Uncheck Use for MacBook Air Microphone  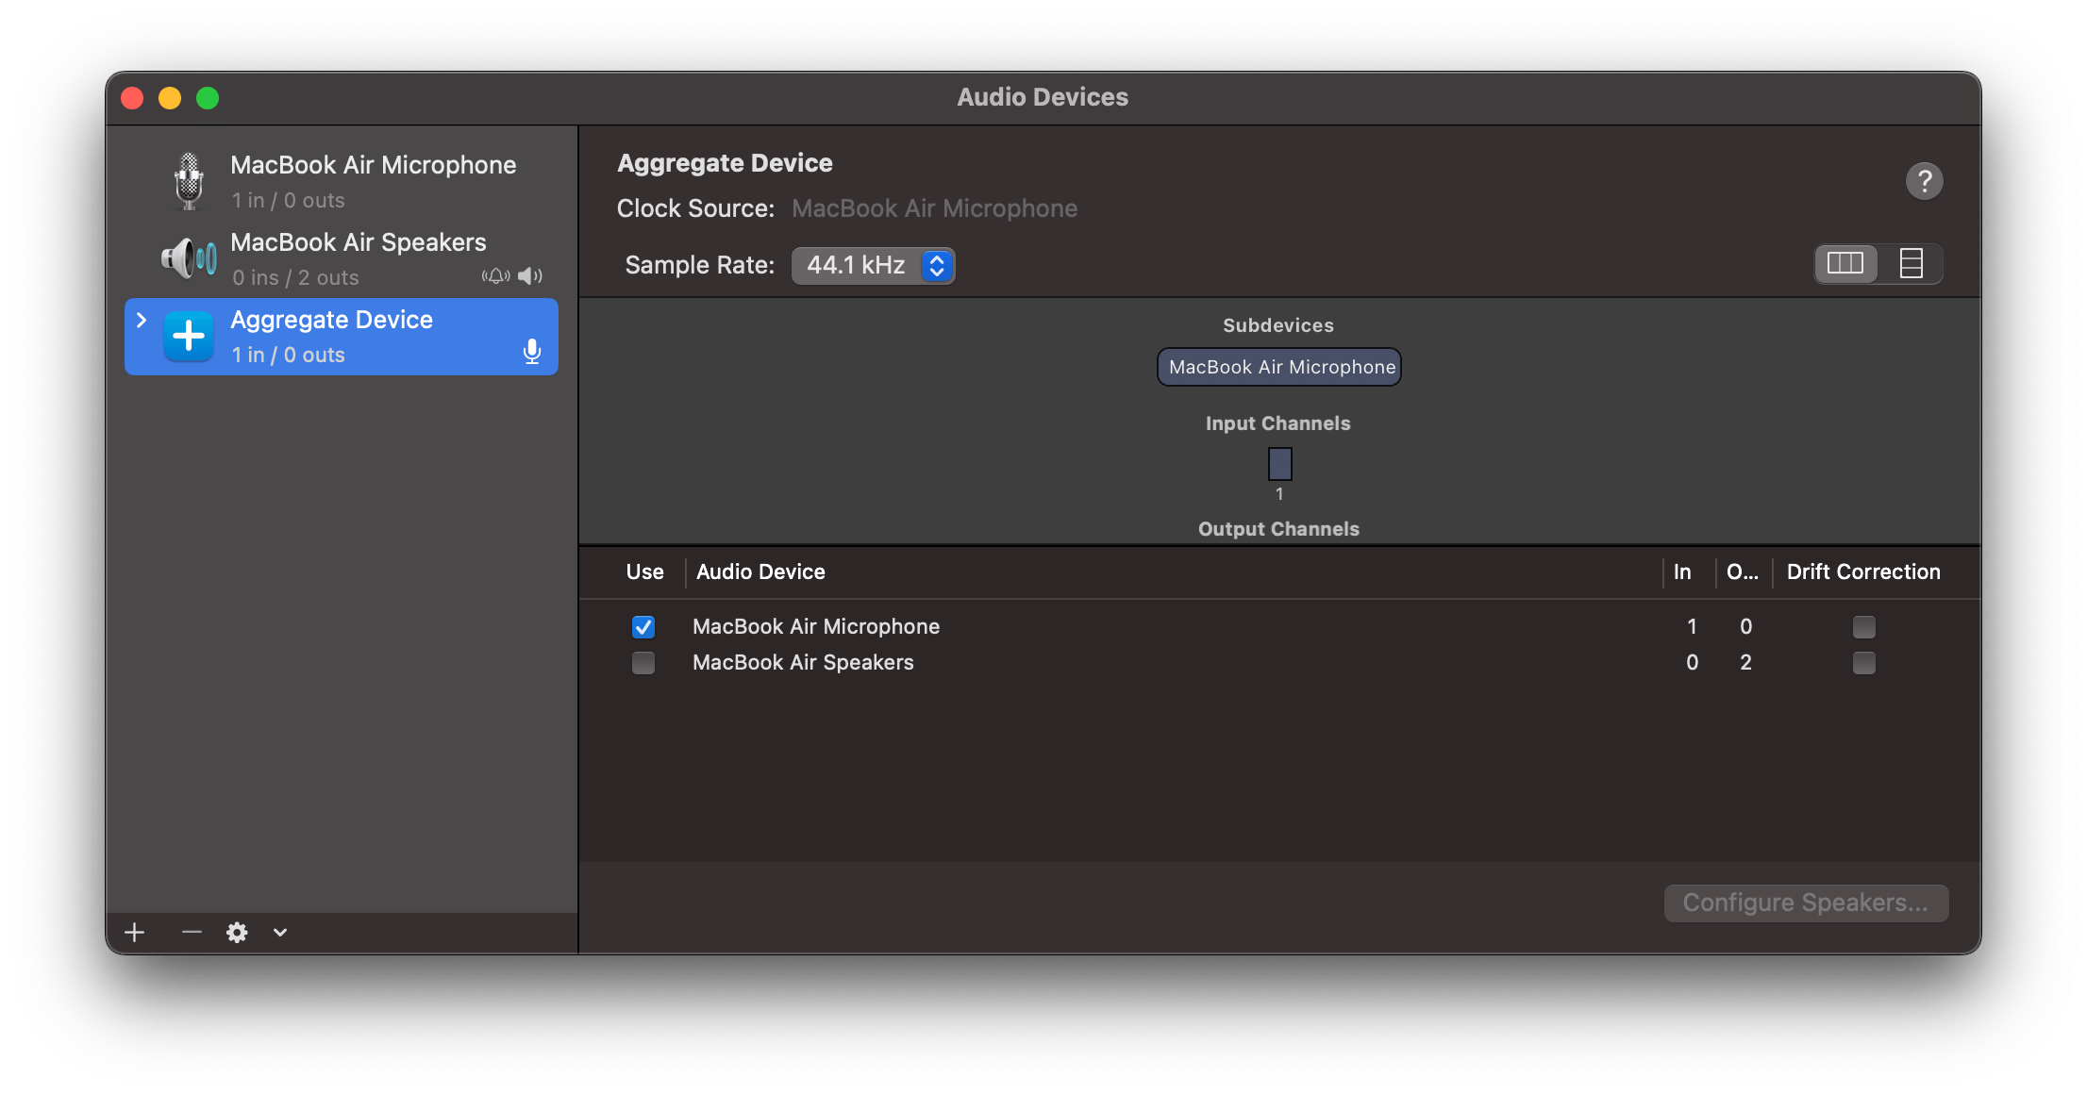pyautogui.click(x=643, y=626)
